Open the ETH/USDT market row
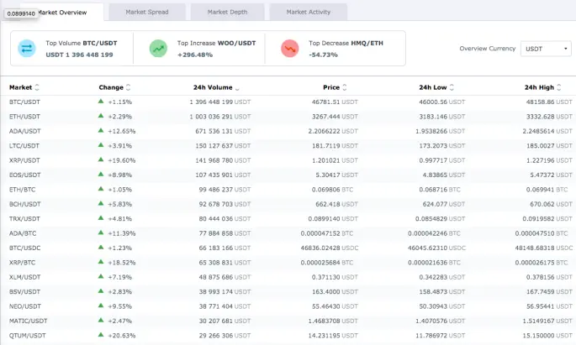Viewport: 576px width, 345px height. (x=288, y=117)
